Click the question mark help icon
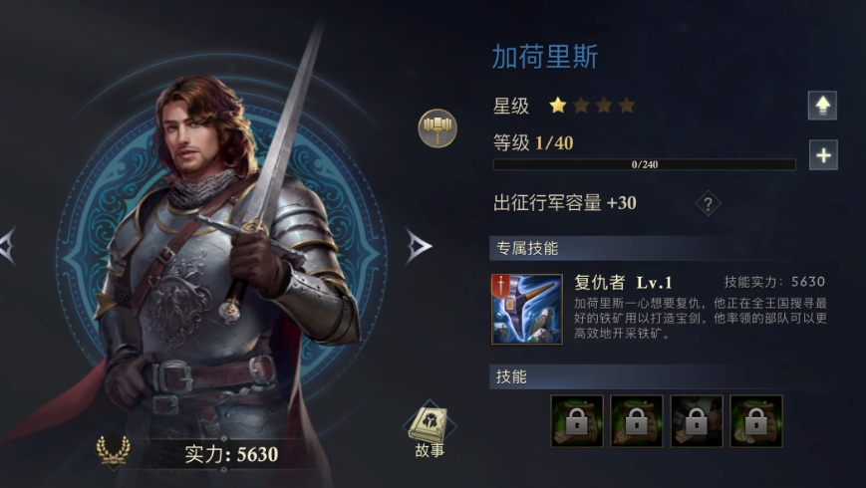 tap(708, 204)
